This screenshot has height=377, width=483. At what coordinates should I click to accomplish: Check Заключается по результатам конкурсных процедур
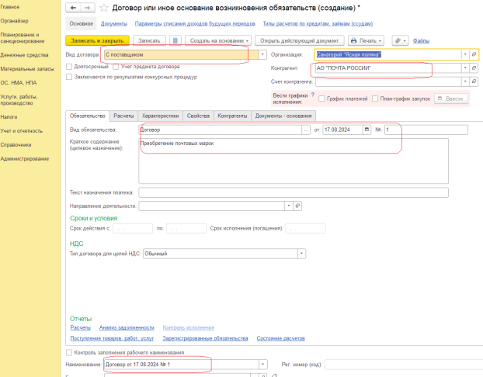click(x=69, y=77)
